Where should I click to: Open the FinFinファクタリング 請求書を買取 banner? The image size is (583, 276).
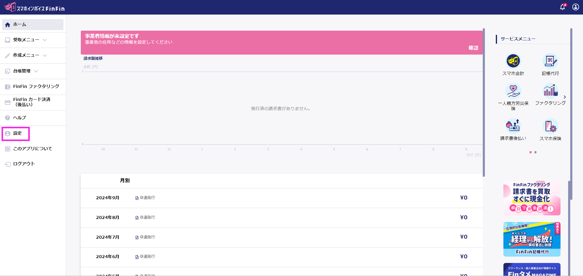pyautogui.click(x=532, y=198)
